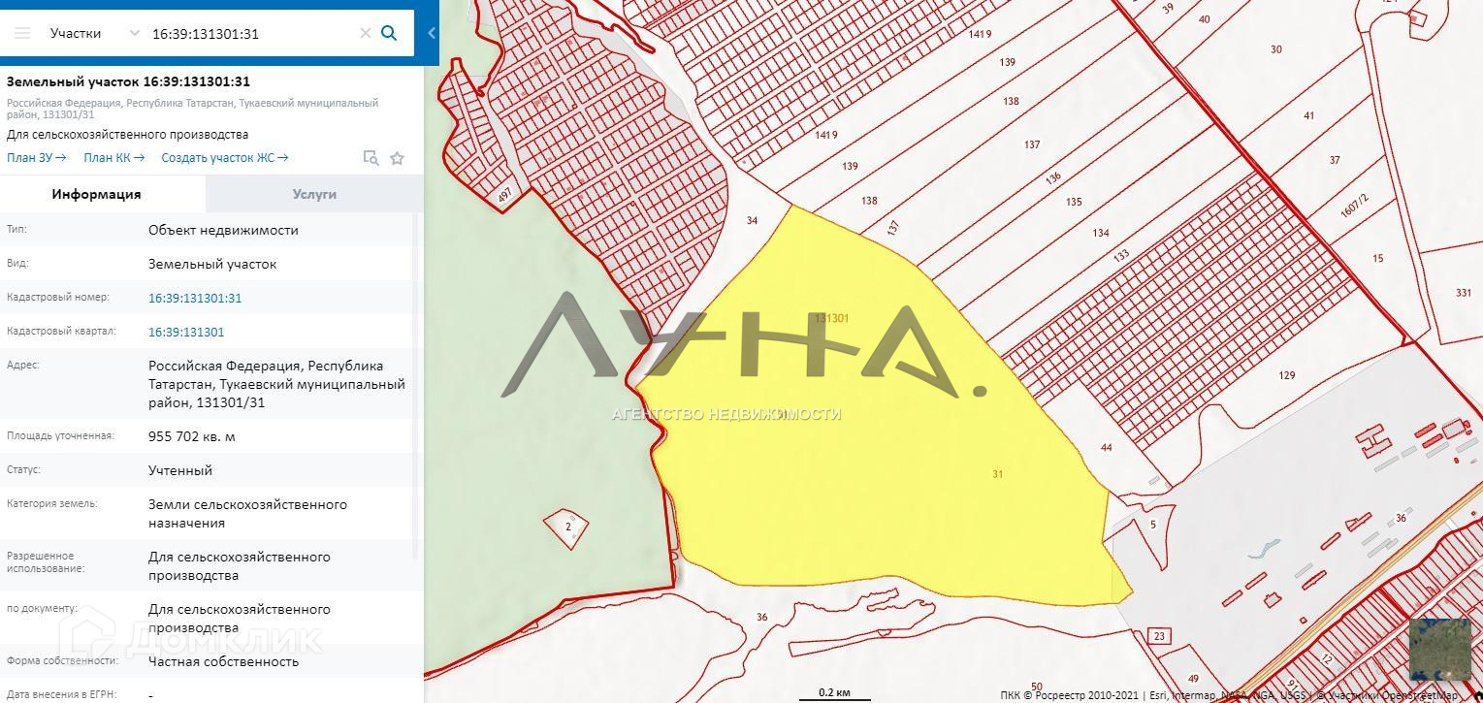The width and height of the screenshot is (1483, 703).
Task: Click the cadastral number search field
Action: [x=252, y=33]
